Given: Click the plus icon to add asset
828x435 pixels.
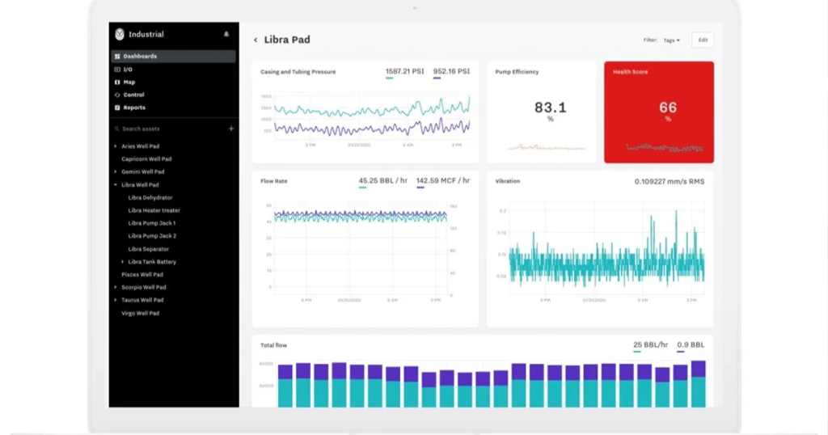Looking at the screenshot, I should point(230,129).
